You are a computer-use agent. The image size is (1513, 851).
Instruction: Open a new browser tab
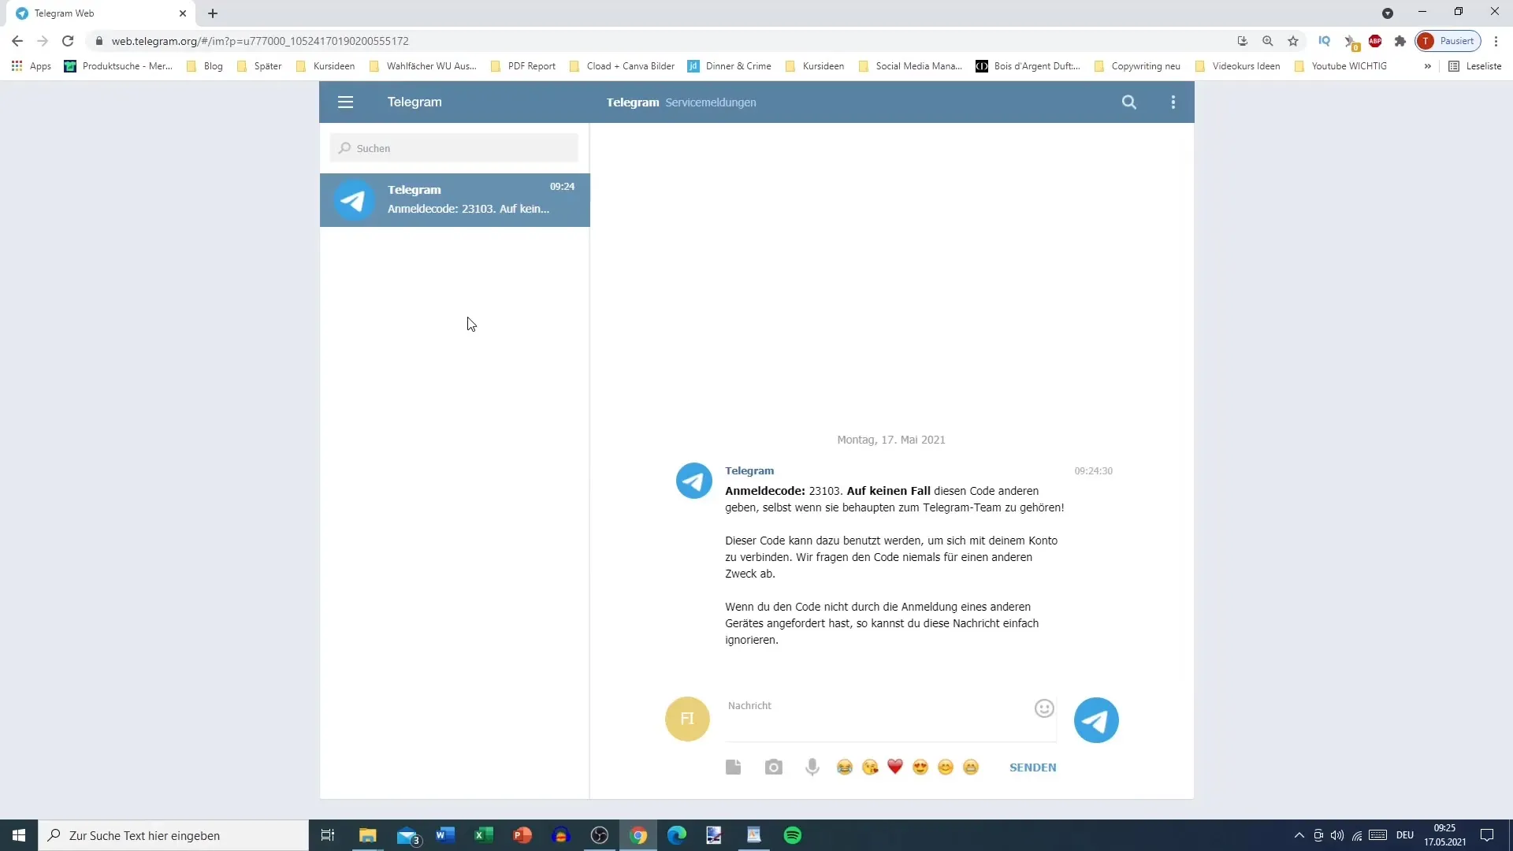tap(213, 13)
